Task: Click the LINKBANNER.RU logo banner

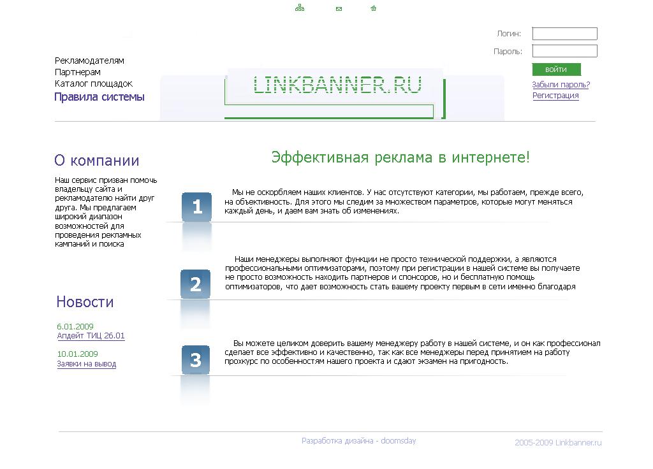Action: pyautogui.click(x=337, y=94)
